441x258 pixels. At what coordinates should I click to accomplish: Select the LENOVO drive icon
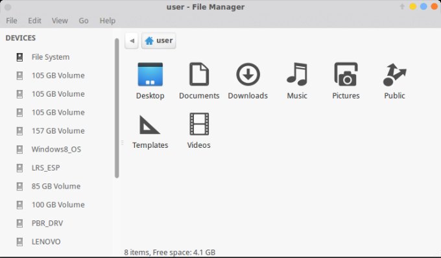(x=19, y=242)
